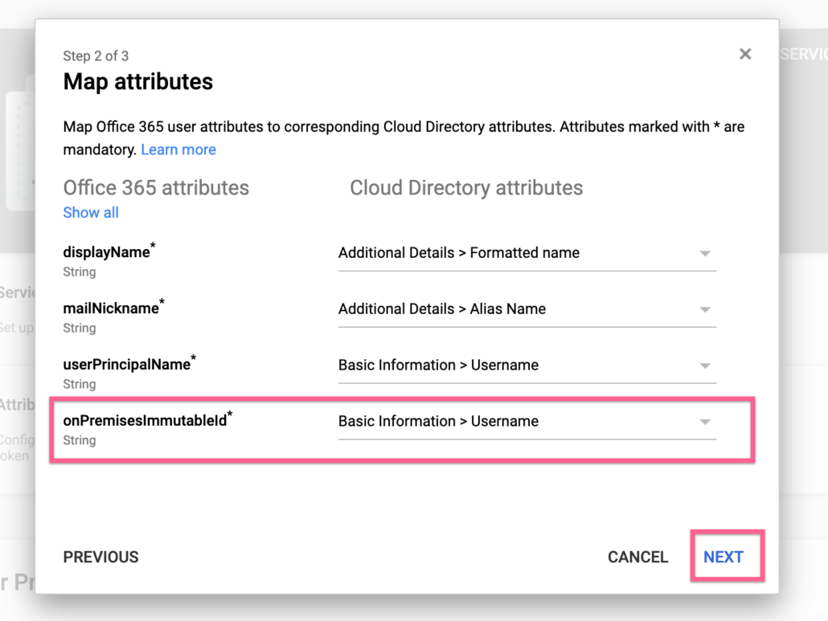This screenshot has width=828, height=621.
Task: Cancel the attribute mapping
Action: coord(638,558)
